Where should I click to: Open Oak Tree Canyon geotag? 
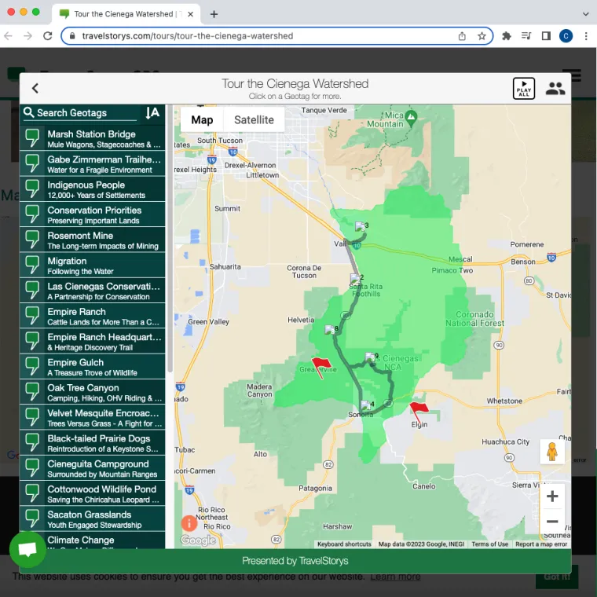[x=93, y=393]
